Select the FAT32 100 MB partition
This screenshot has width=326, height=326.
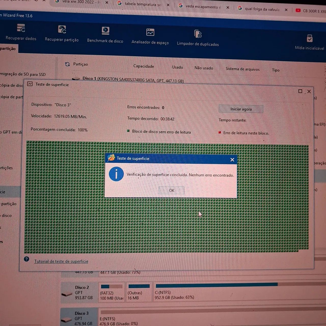point(111,292)
